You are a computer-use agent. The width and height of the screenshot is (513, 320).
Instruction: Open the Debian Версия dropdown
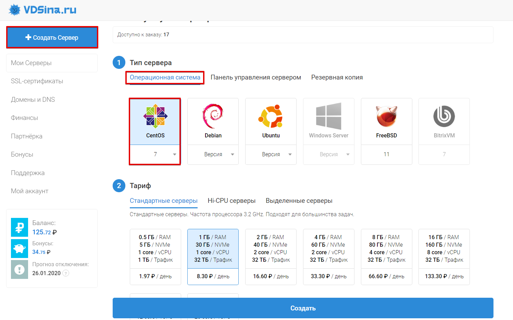click(213, 155)
